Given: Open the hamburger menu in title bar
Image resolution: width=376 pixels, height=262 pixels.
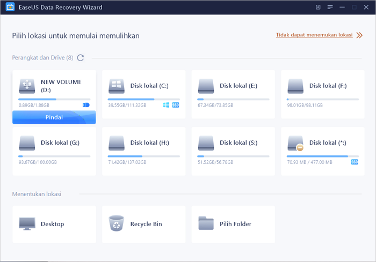Looking at the screenshot, I should pos(330,7).
